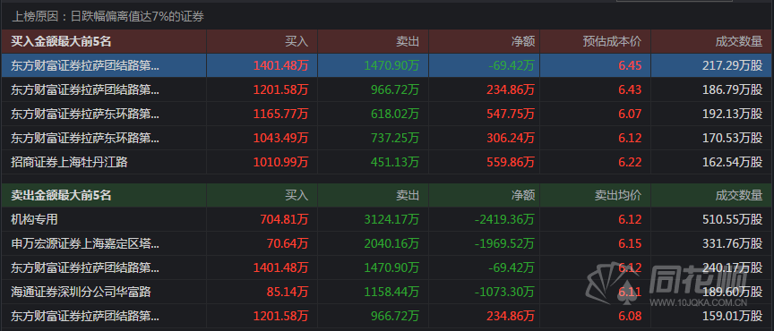
Task: Click the average sell price 6.15
Action: coord(630,243)
